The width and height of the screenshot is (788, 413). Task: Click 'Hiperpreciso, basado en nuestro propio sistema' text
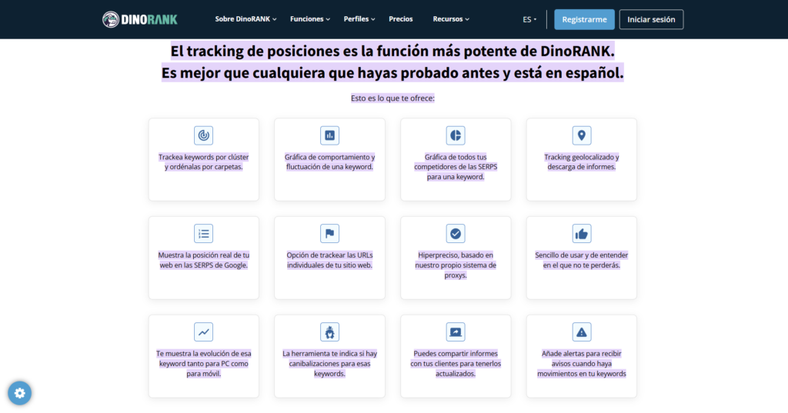point(456,265)
